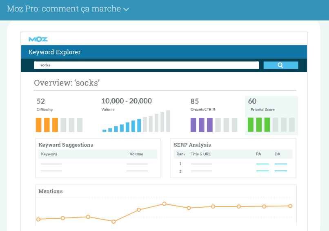
Task: Click the lowest data point on Mentions chart
Action: pyautogui.click(x=113, y=222)
